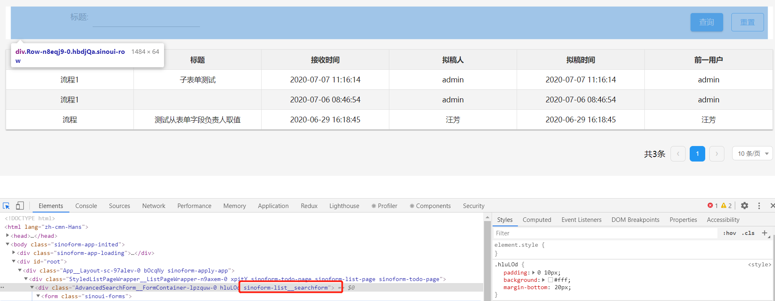Collapse the body sinoform-app-inited node

pyautogui.click(x=8, y=244)
